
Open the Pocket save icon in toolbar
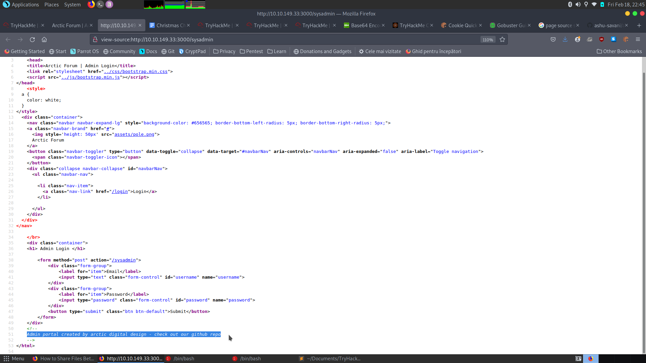coord(553,40)
